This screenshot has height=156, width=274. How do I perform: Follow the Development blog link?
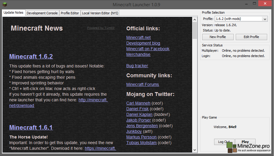click(143, 43)
